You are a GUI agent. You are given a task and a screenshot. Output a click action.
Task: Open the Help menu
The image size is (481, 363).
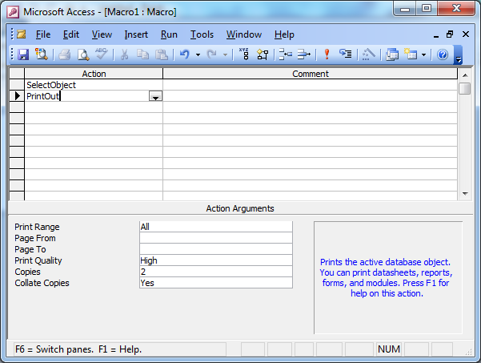(x=284, y=34)
